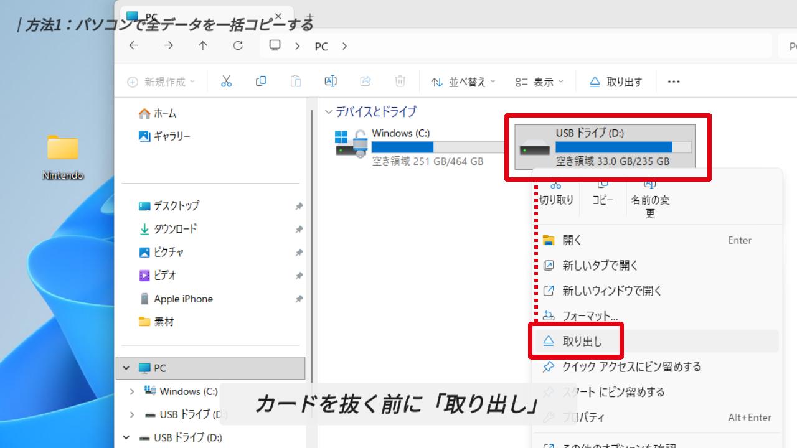Click the Windows (C:) drive icon
The width and height of the screenshot is (797, 448).
(351, 144)
